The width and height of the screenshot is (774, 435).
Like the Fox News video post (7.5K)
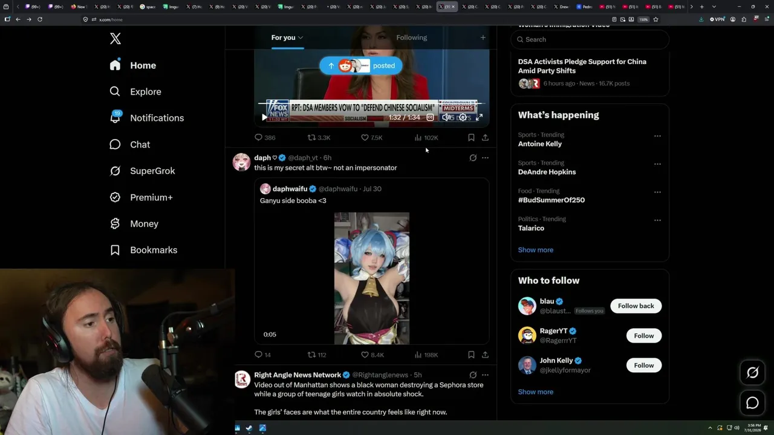[371, 138]
